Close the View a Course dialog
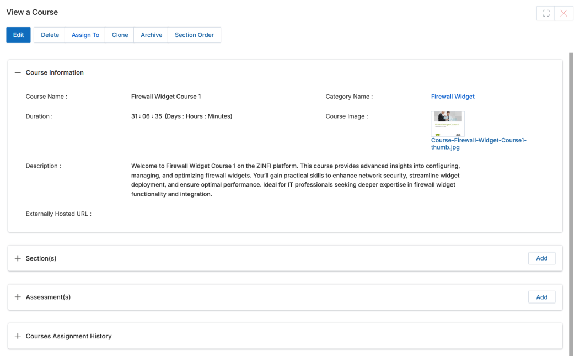 pos(563,13)
